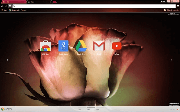Click the browser forward arrow
This screenshot has width=180, height=112.
(6, 6)
